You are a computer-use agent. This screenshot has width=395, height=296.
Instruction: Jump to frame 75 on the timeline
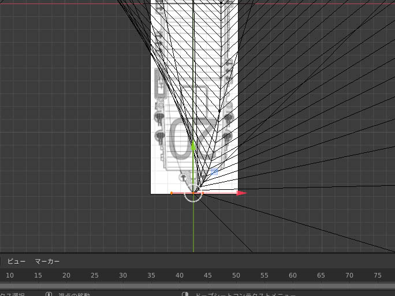coord(378,275)
